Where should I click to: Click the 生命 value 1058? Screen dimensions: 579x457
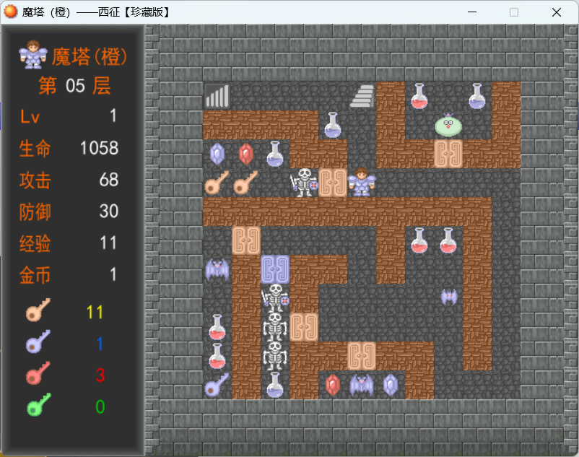coord(100,149)
